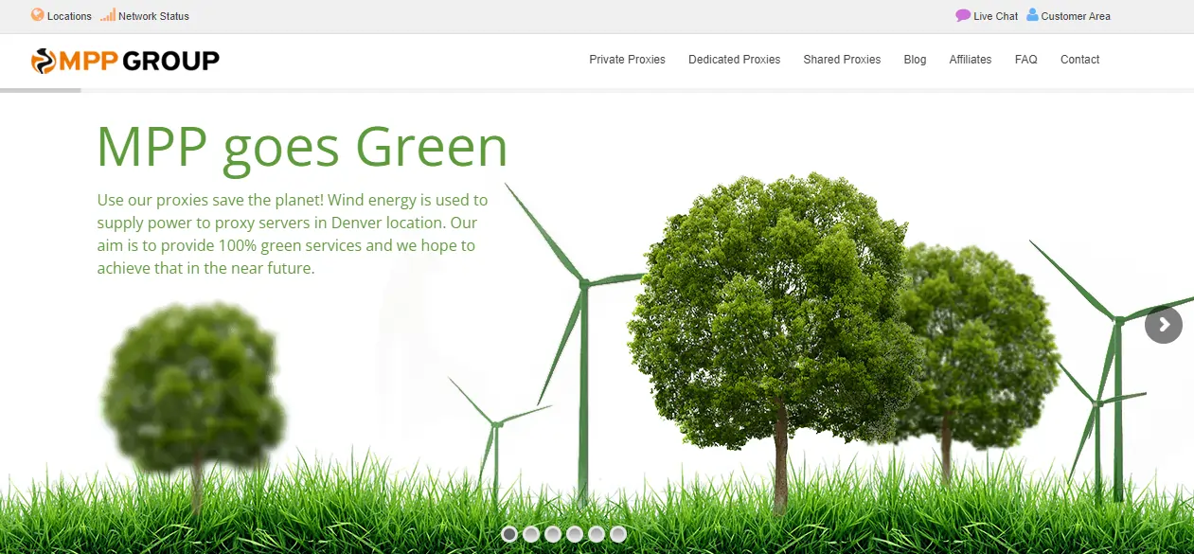Open the FAQ page
The width and height of the screenshot is (1194, 554).
click(x=1025, y=60)
